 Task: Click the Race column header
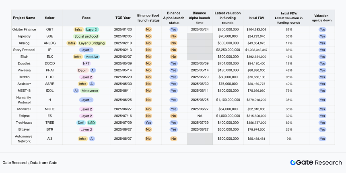click(x=86, y=18)
